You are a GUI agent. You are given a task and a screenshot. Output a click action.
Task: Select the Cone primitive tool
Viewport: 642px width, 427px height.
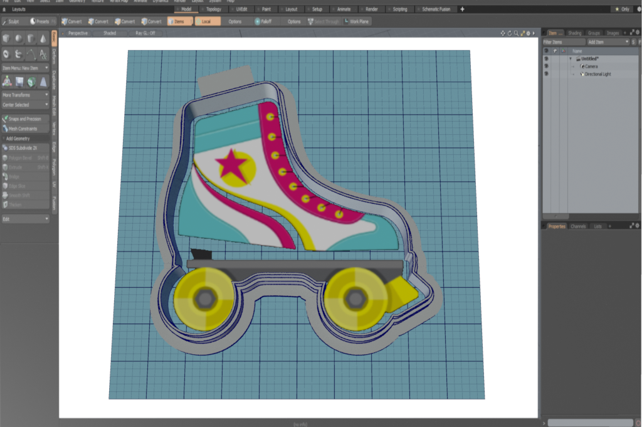click(x=43, y=38)
